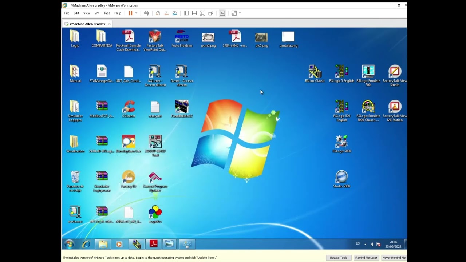Open the VMware View menu
Screen dimensions: 466x262
click(x=87, y=13)
